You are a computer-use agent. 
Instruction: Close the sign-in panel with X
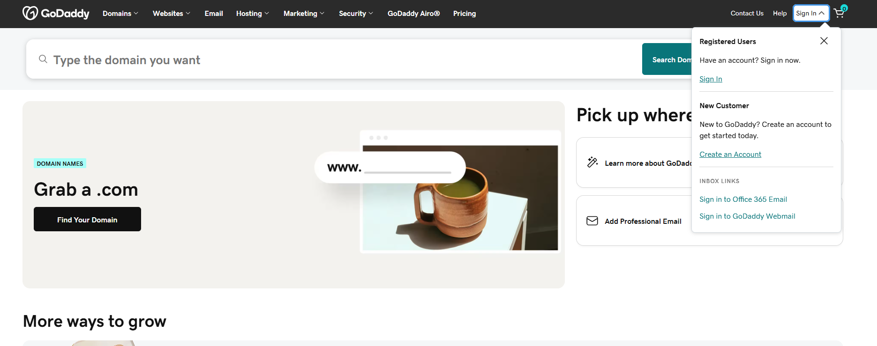tap(824, 41)
